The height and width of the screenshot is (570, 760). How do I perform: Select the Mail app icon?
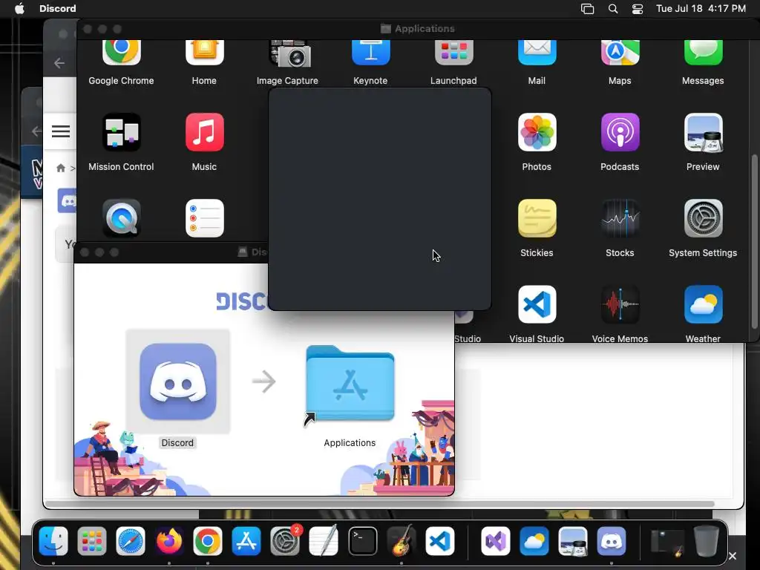(537, 53)
